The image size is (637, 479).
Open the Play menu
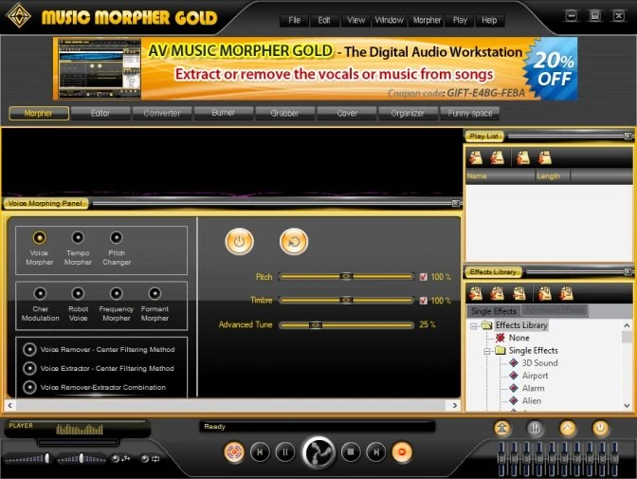pyautogui.click(x=460, y=20)
